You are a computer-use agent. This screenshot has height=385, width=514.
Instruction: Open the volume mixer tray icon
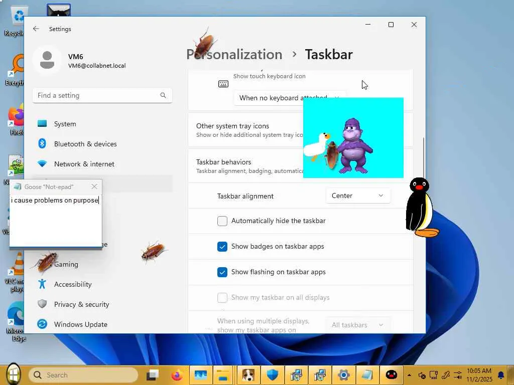click(458, 375)
